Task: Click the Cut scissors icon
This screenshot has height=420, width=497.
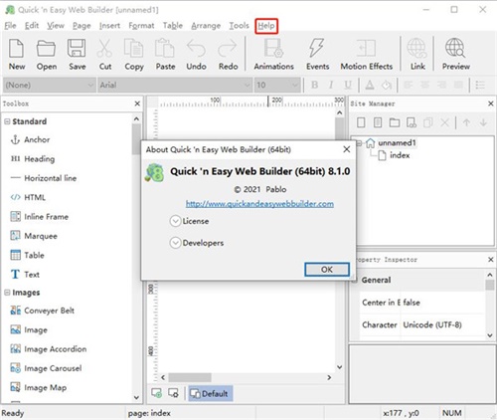Action: click(x=104, y=49)
